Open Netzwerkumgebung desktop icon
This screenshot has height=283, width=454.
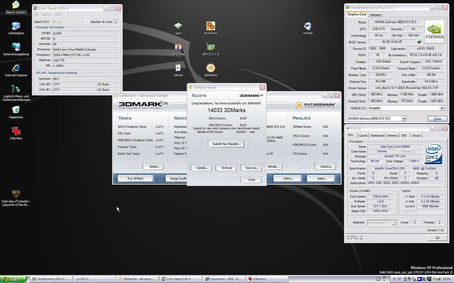pyautogui.click(x=16, y=49)
